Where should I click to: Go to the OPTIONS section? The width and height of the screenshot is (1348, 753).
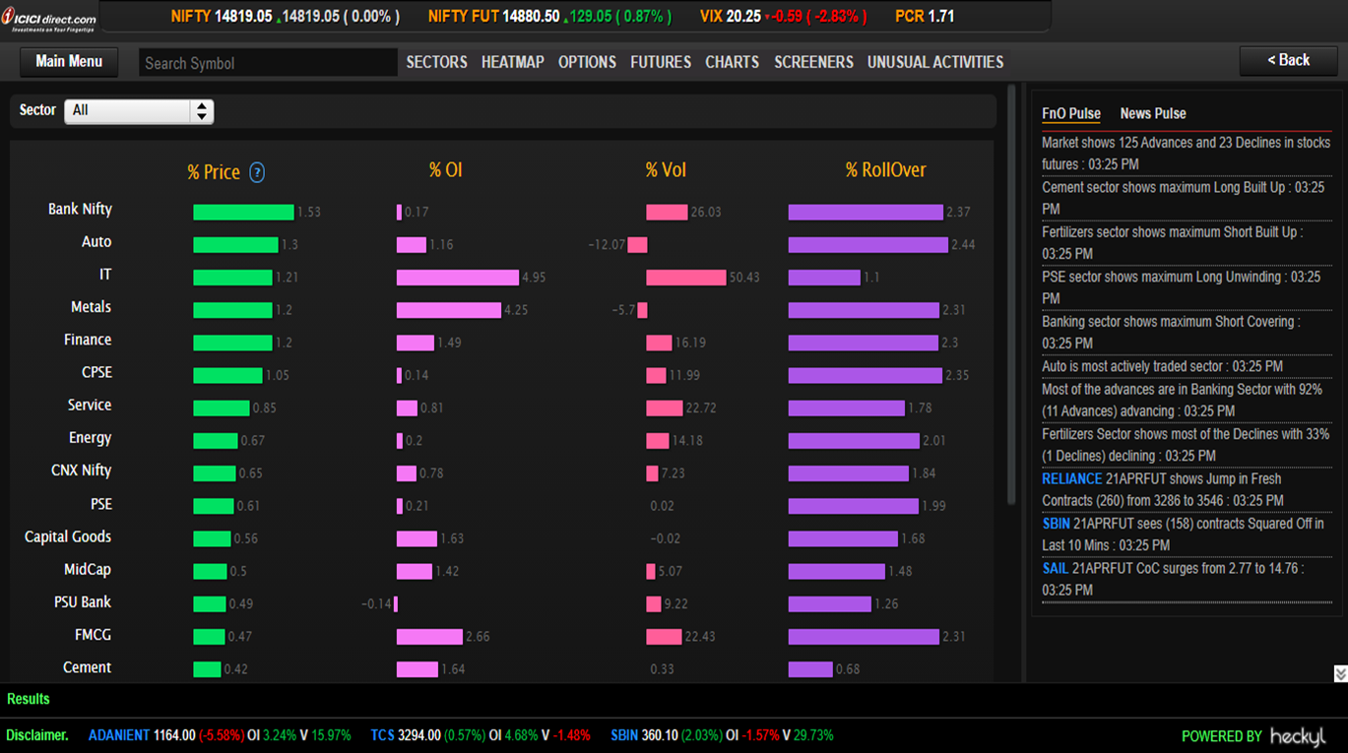[587, 62]
